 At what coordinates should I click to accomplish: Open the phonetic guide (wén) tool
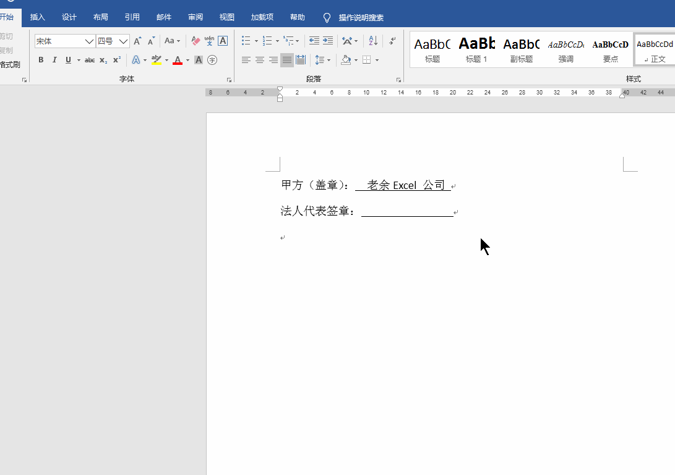pos(209,41)
